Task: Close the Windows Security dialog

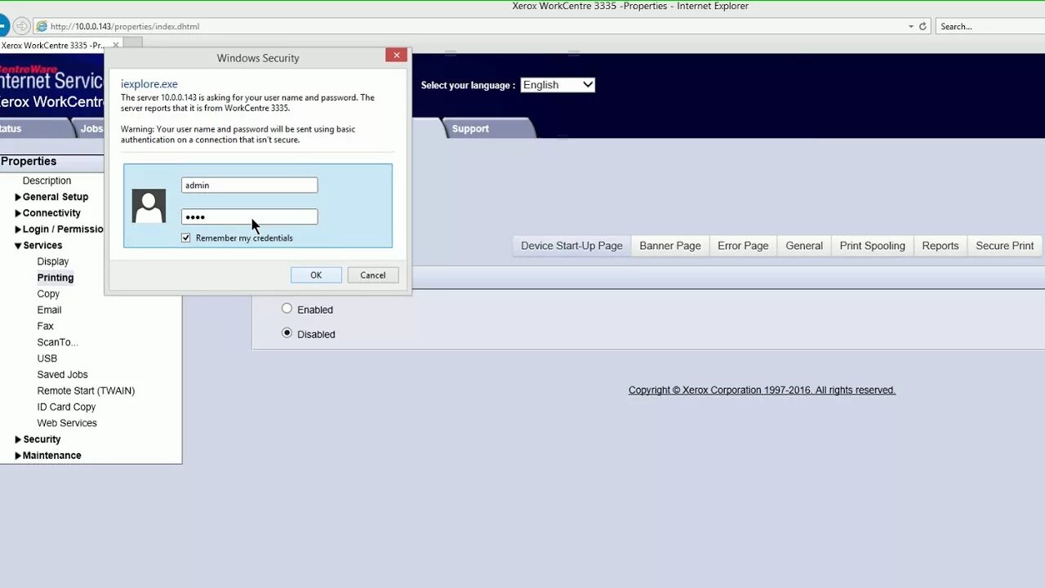Action: point(396,55)
